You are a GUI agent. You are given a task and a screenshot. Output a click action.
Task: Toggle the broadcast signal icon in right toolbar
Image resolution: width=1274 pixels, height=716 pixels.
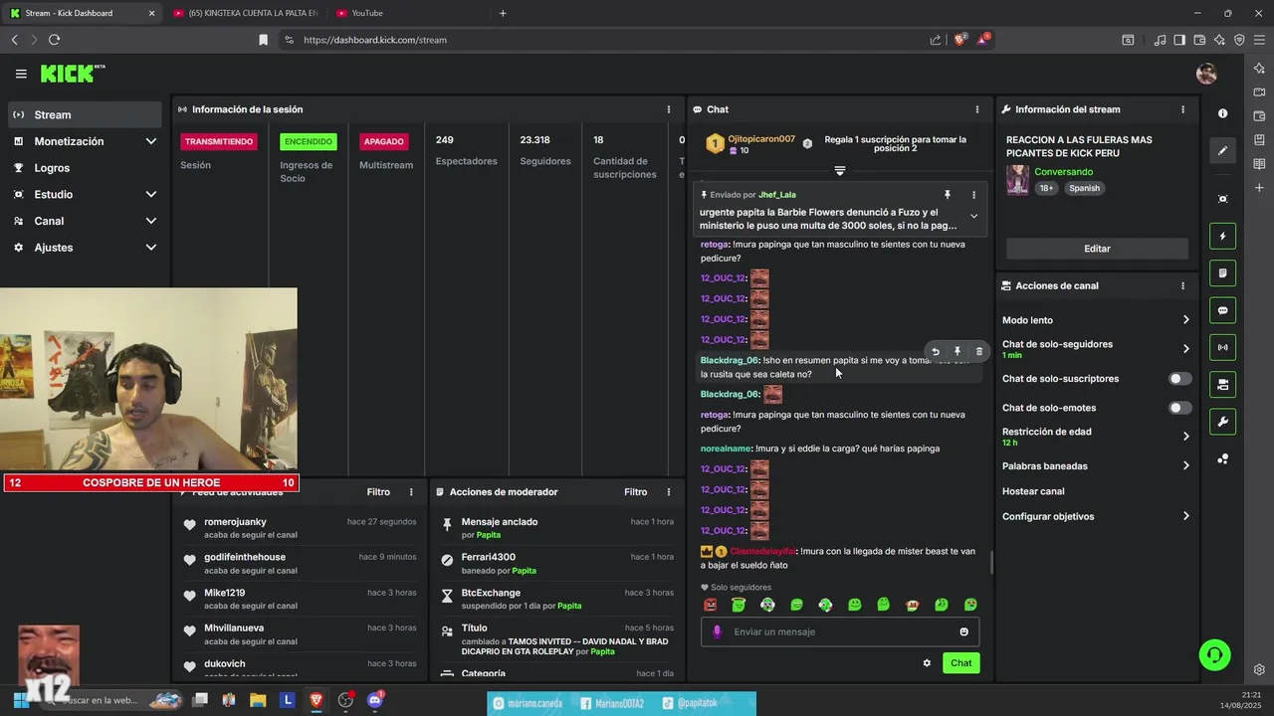pos(1222,347)
